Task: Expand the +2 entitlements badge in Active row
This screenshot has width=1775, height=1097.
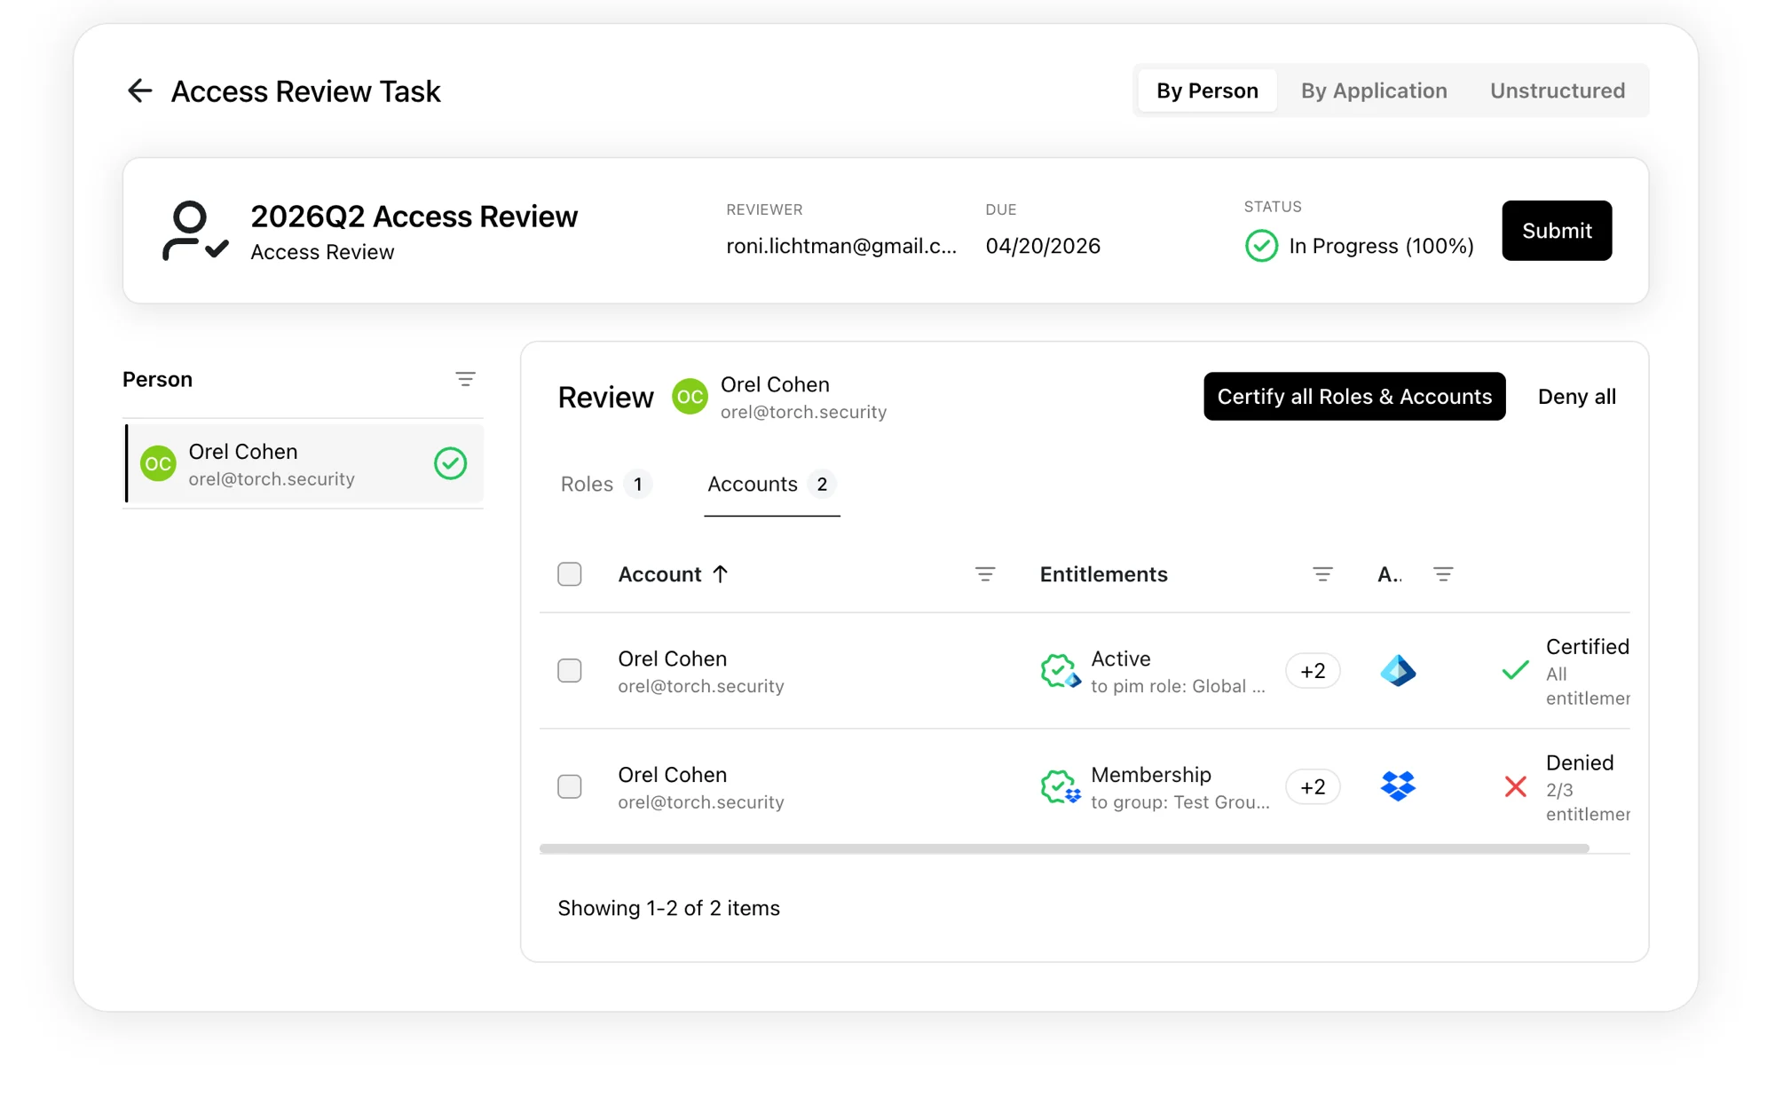Action: tap(1313, 671)
